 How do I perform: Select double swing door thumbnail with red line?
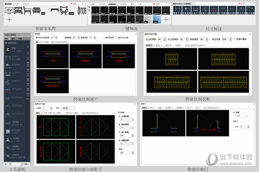208,123
